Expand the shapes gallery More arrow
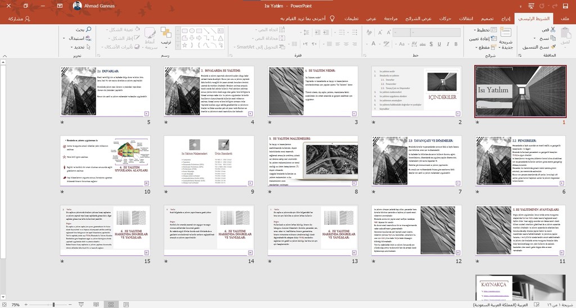Image resolution: width=576 pixels, height=308 pixels. tap(177, 45)
